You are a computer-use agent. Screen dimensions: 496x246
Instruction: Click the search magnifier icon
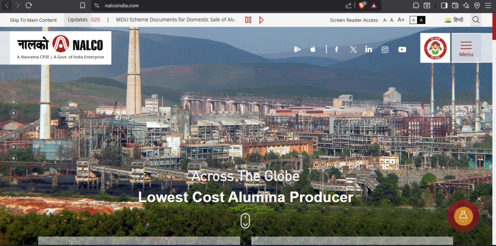476,20
